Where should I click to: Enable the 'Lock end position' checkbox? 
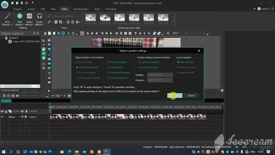(x=140, y=67)
